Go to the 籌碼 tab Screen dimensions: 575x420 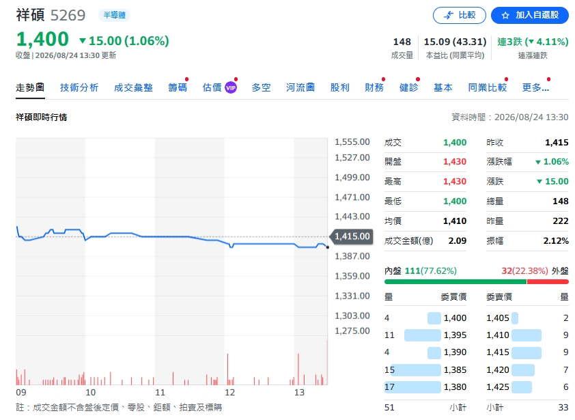[x=178, y=87]
